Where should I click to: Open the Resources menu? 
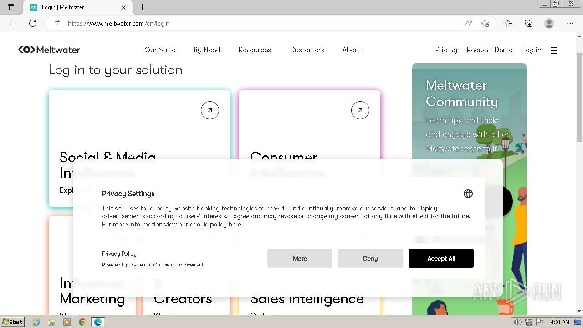[x=255, y=50]
